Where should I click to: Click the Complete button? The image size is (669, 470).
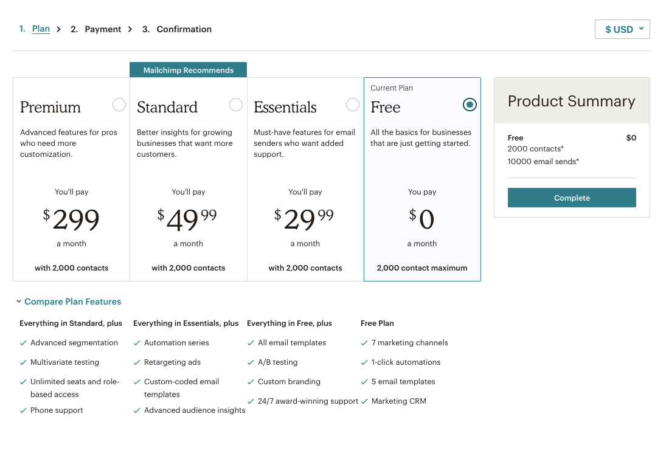point(572,198)
